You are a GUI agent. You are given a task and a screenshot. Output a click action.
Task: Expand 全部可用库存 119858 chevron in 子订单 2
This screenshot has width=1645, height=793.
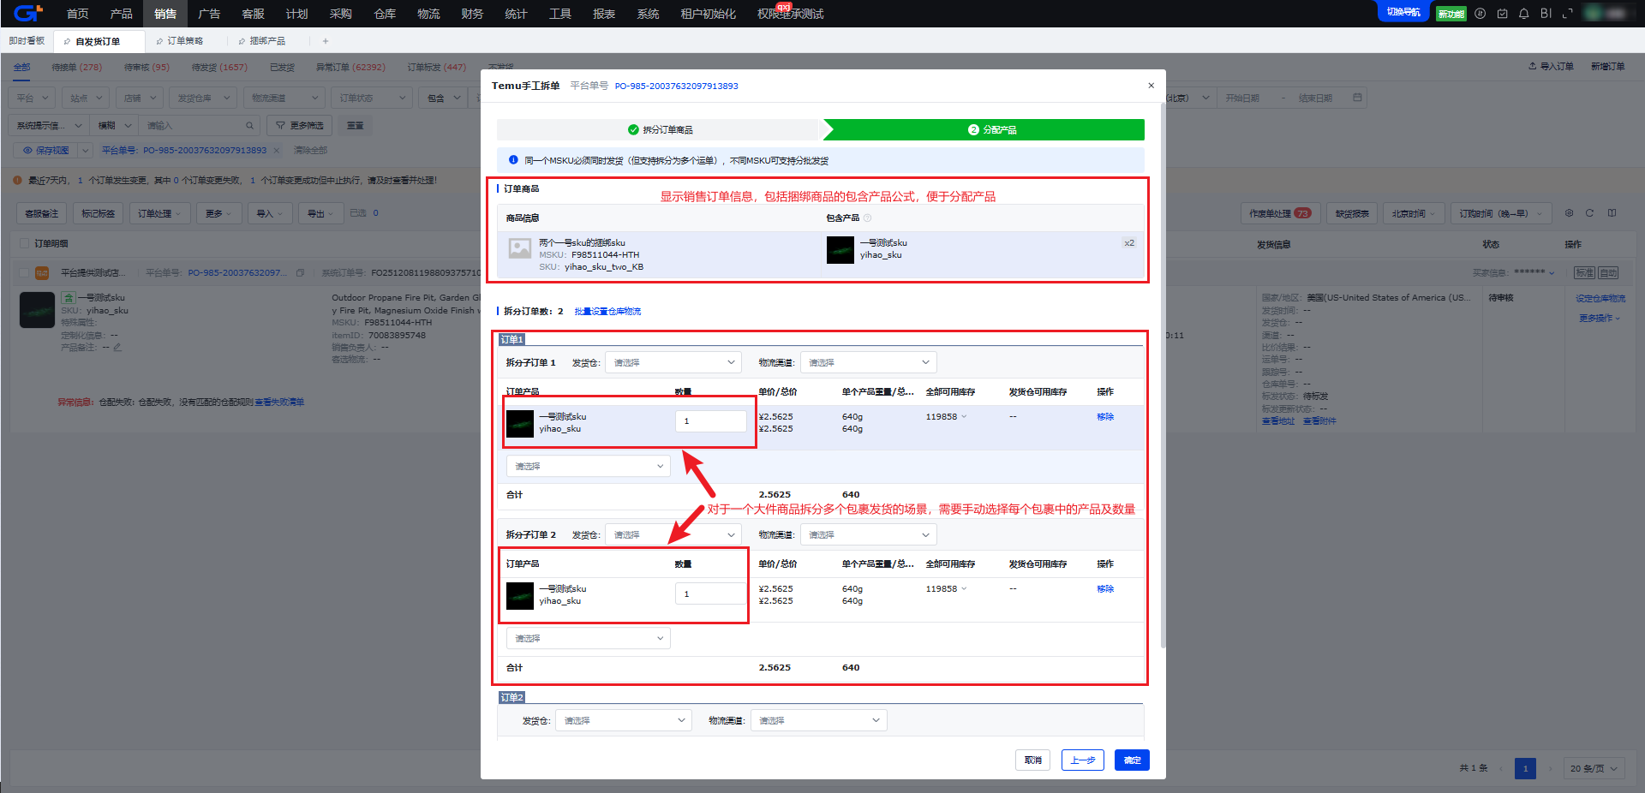tap(964, 589)
